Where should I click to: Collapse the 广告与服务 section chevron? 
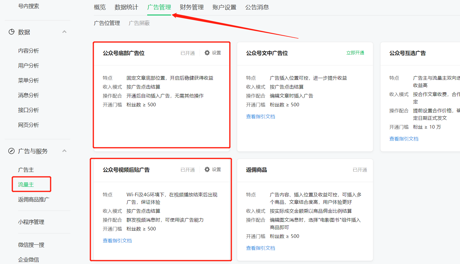(x=64, y=151)
